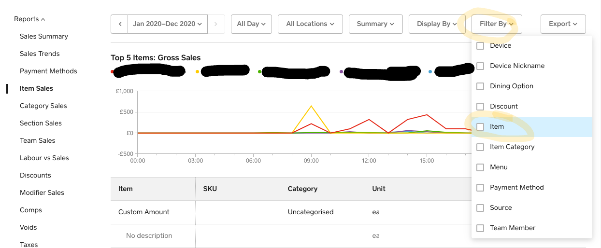The width and height of the screenshot is (601, 248).
Task: Tick the Menu filter checkbox
Action: point(480,167)
